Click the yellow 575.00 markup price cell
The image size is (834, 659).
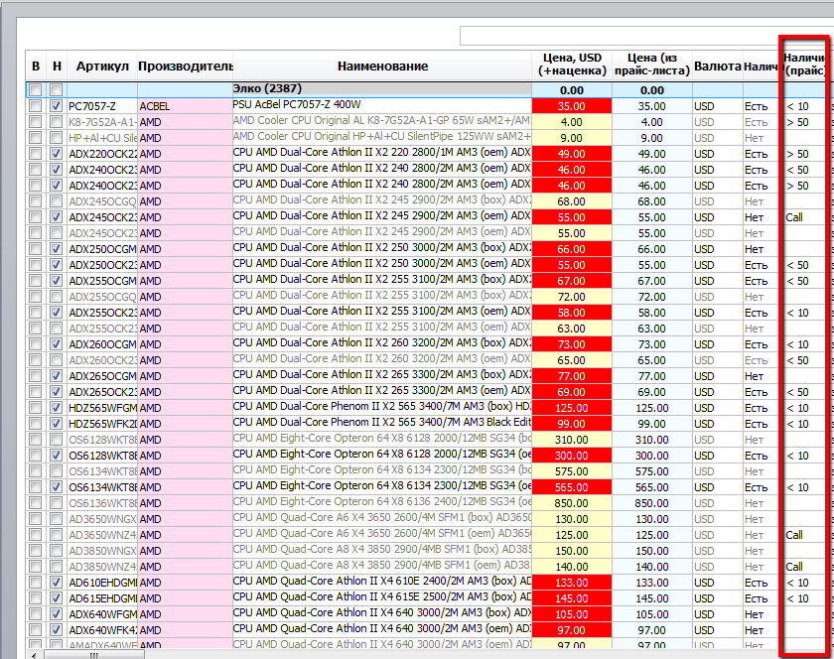[572, 471]
